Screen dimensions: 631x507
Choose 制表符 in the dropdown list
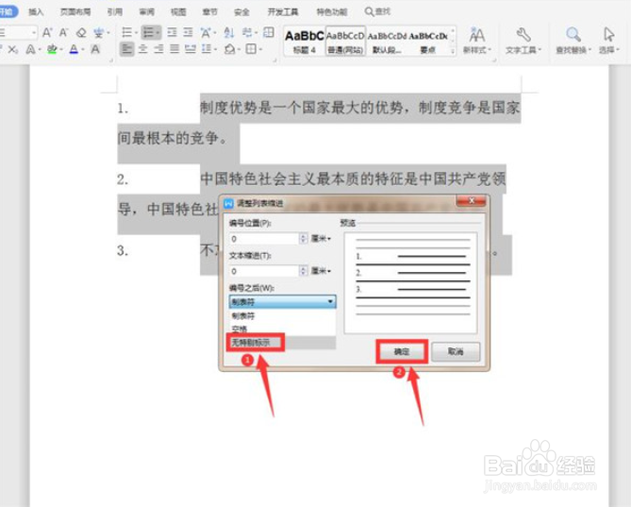282,315
